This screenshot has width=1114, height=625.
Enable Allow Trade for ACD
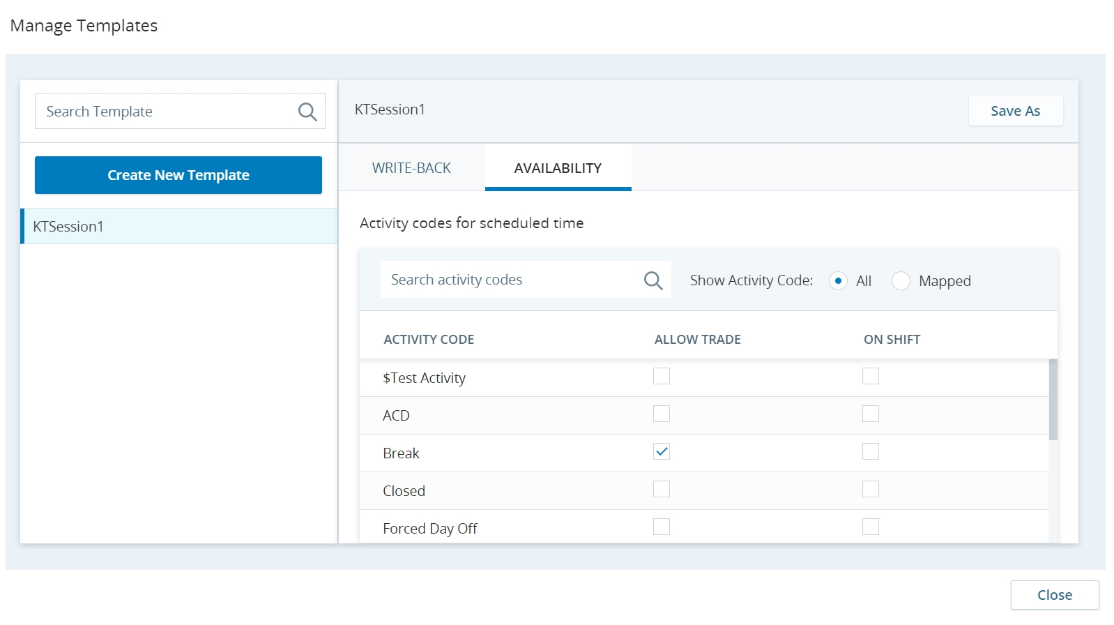click(x=662, y=414)
